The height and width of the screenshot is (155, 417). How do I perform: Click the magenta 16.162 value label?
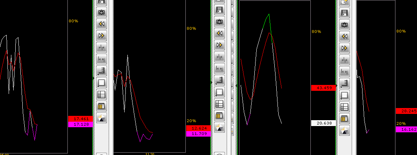click(x=406, y=129)
